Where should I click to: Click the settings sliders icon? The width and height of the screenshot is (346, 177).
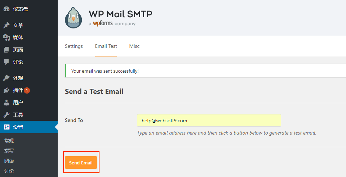click(6, 127)
